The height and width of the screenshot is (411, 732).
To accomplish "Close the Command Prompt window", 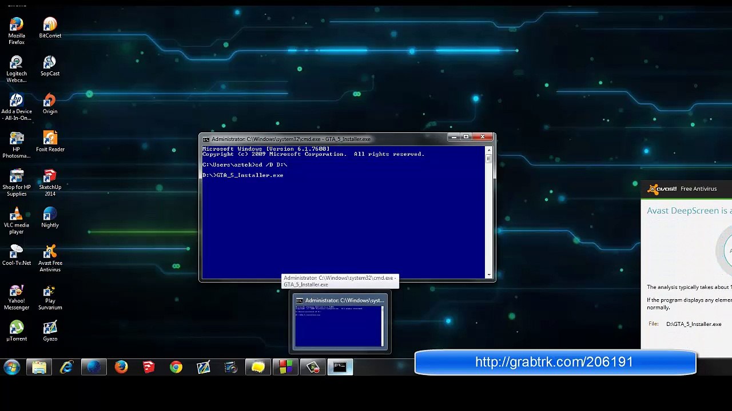I will [x=483, y=137].
